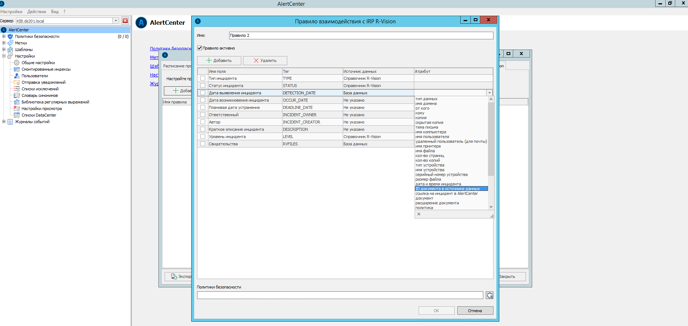Click the red disconnect server icon
This screenshot has width=688, height=326.
point(125,21)
